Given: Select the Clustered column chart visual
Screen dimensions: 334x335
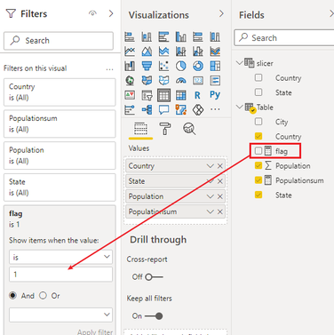Looking at the screenshot, I should (181, 37).
